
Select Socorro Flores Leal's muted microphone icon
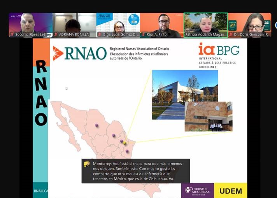(12, 34)
